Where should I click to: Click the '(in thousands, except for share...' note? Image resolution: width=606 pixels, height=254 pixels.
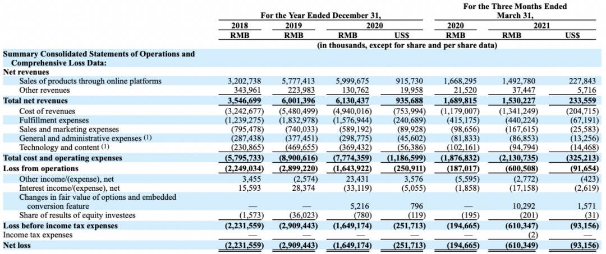coord(407,45)
